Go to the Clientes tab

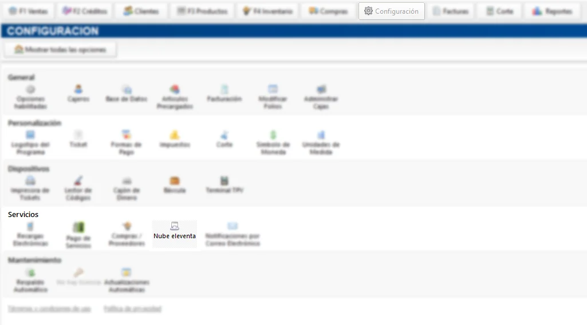[141, 11]
